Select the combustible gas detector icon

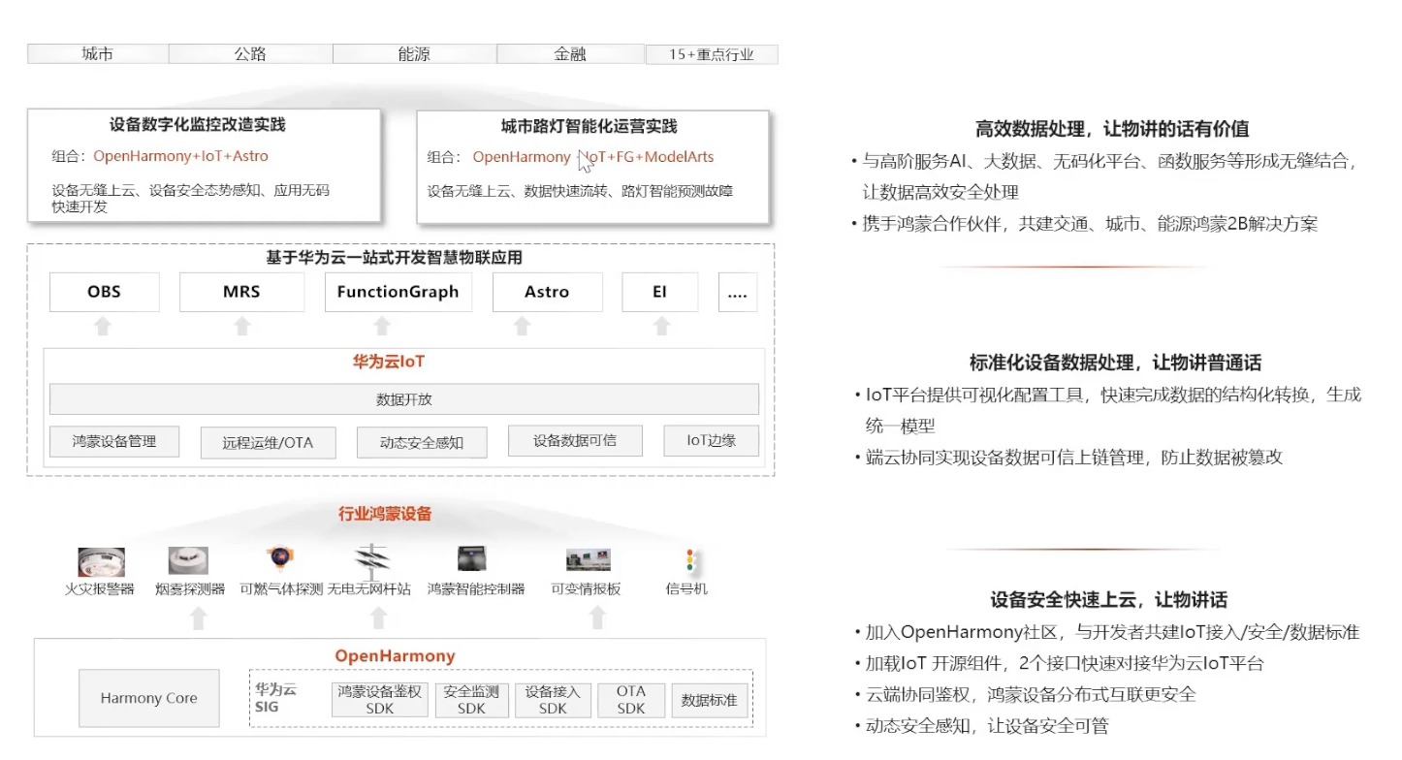280,559
